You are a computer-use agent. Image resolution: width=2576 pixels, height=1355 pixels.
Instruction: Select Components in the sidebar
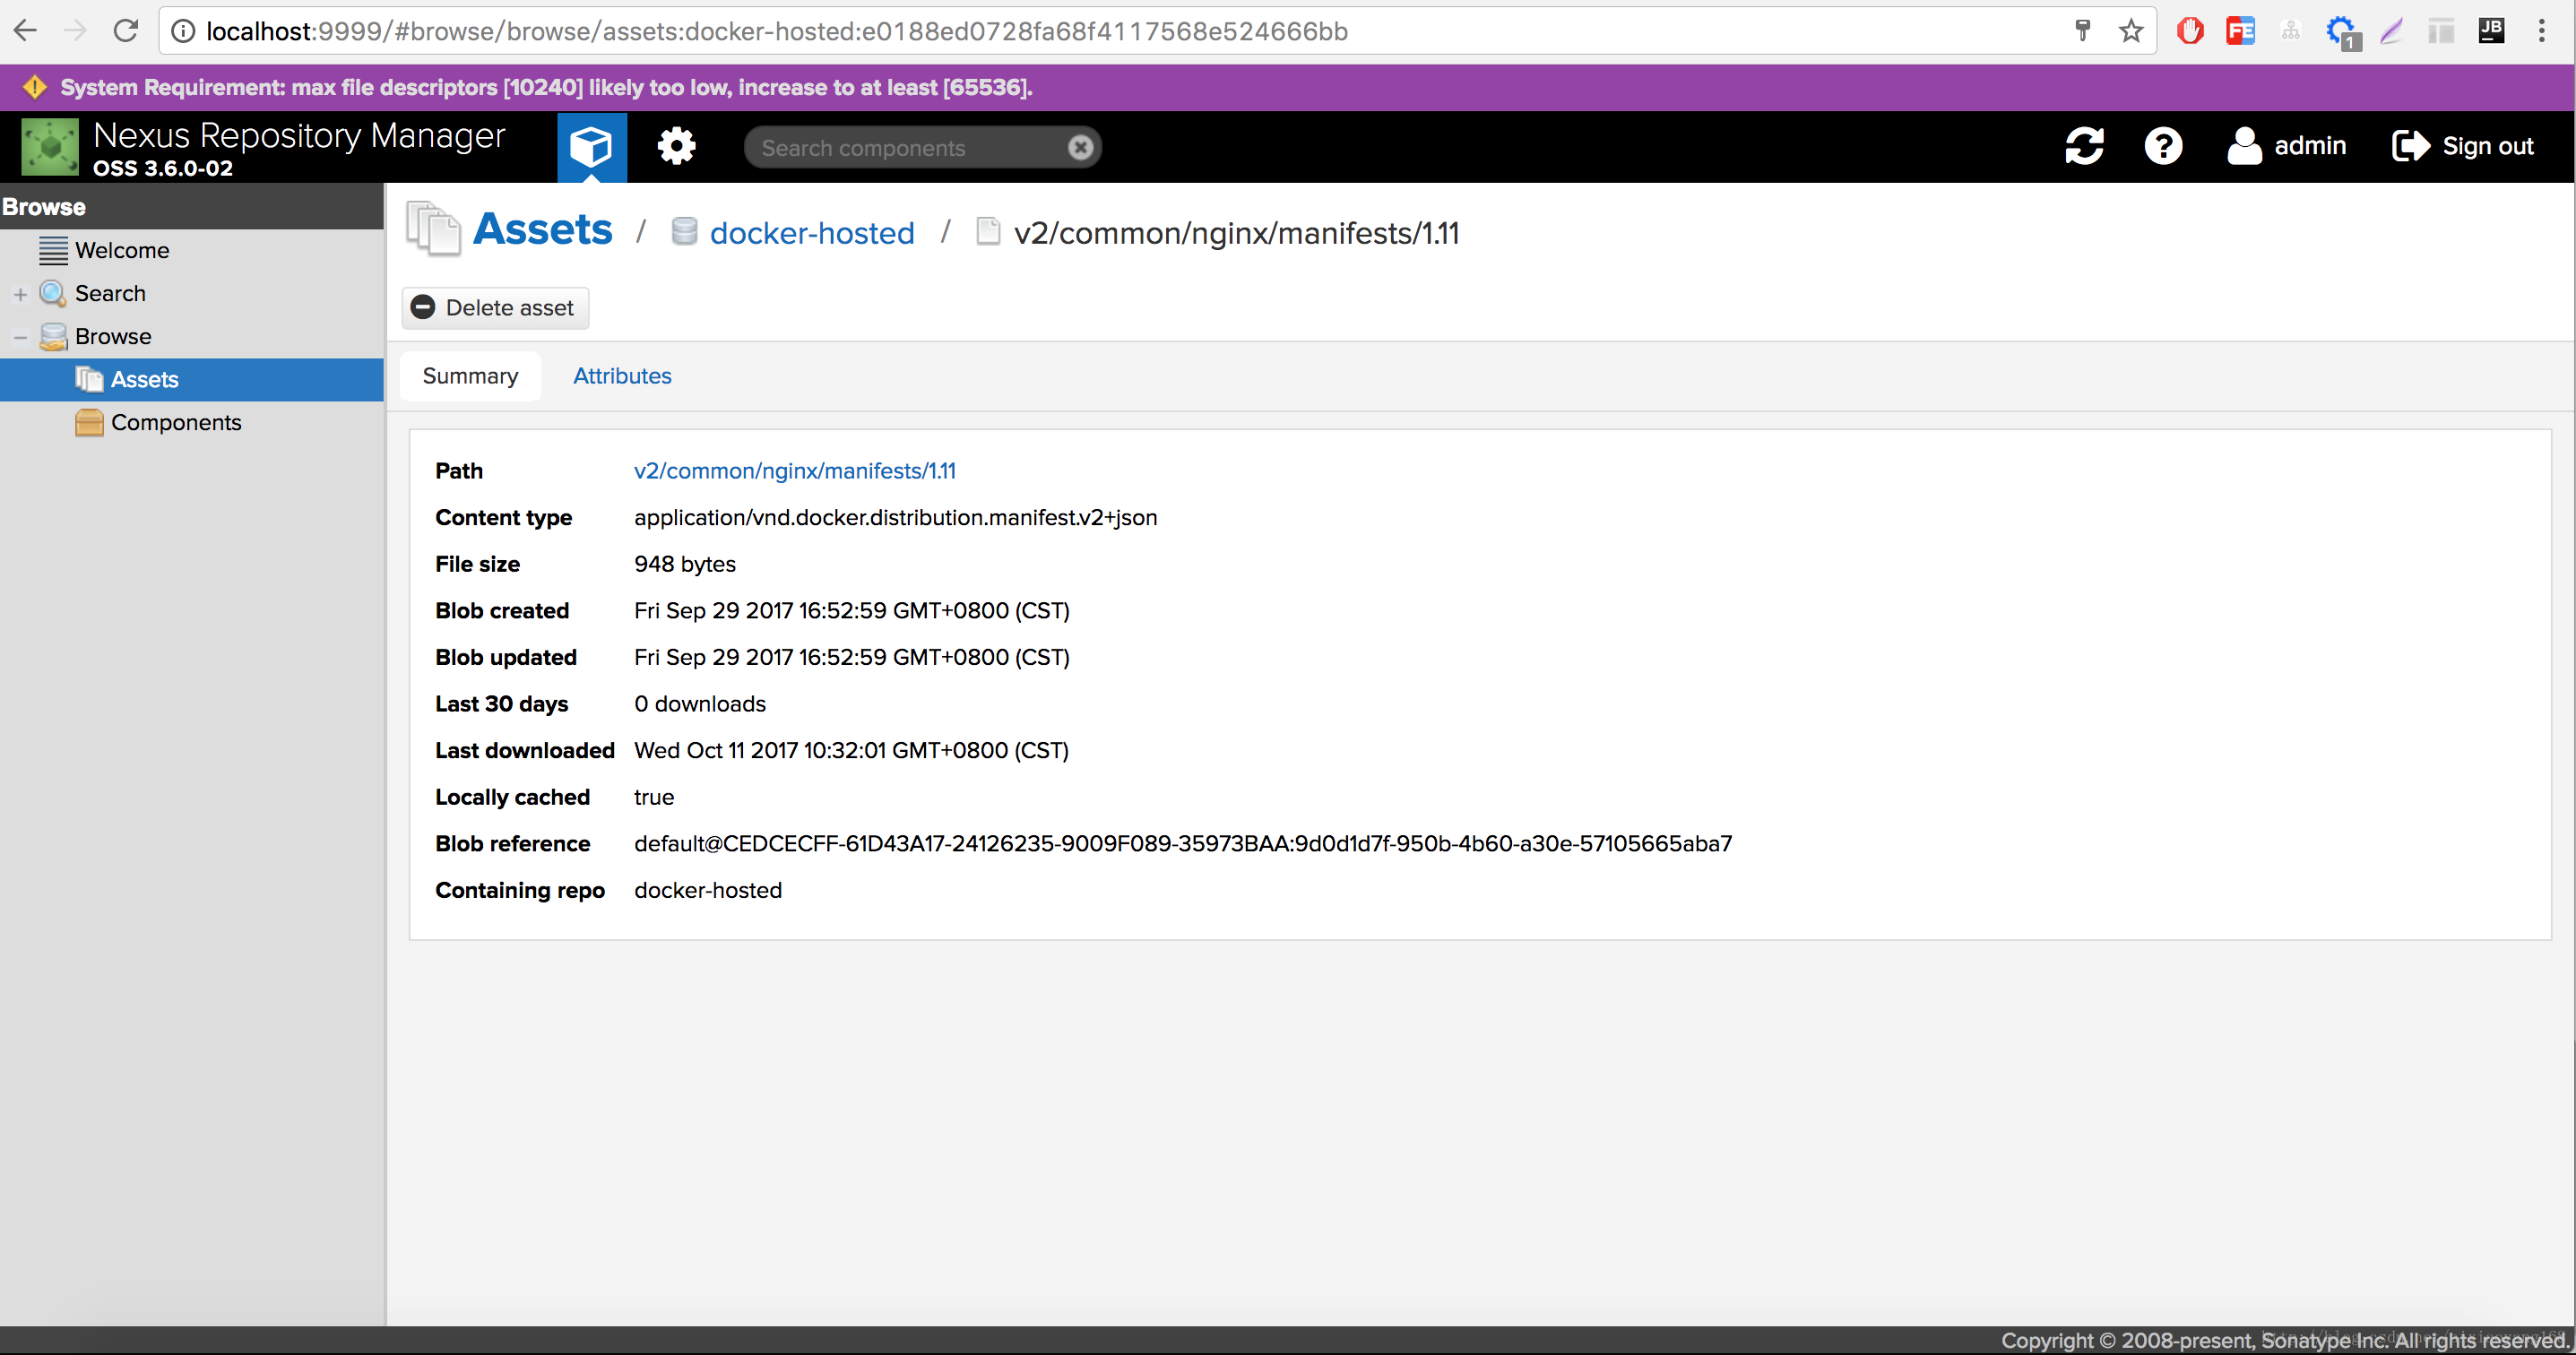[176, 422]
